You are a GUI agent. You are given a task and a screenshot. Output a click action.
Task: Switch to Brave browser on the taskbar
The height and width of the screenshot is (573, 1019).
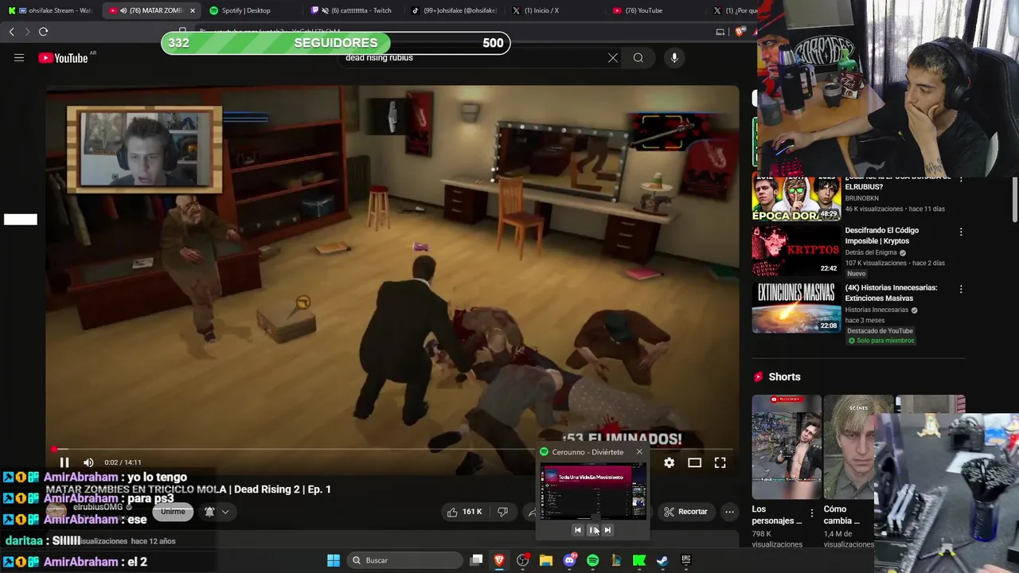point(499,560)
